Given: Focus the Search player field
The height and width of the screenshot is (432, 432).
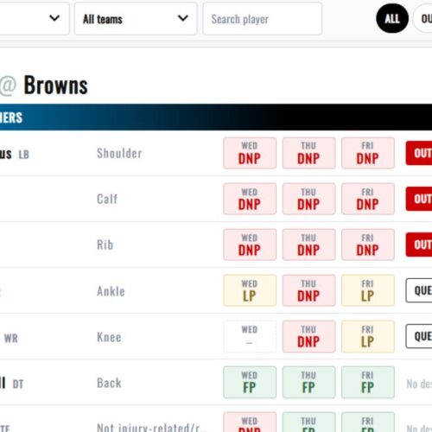Looking at the screenshot, I should coord(262,19).
